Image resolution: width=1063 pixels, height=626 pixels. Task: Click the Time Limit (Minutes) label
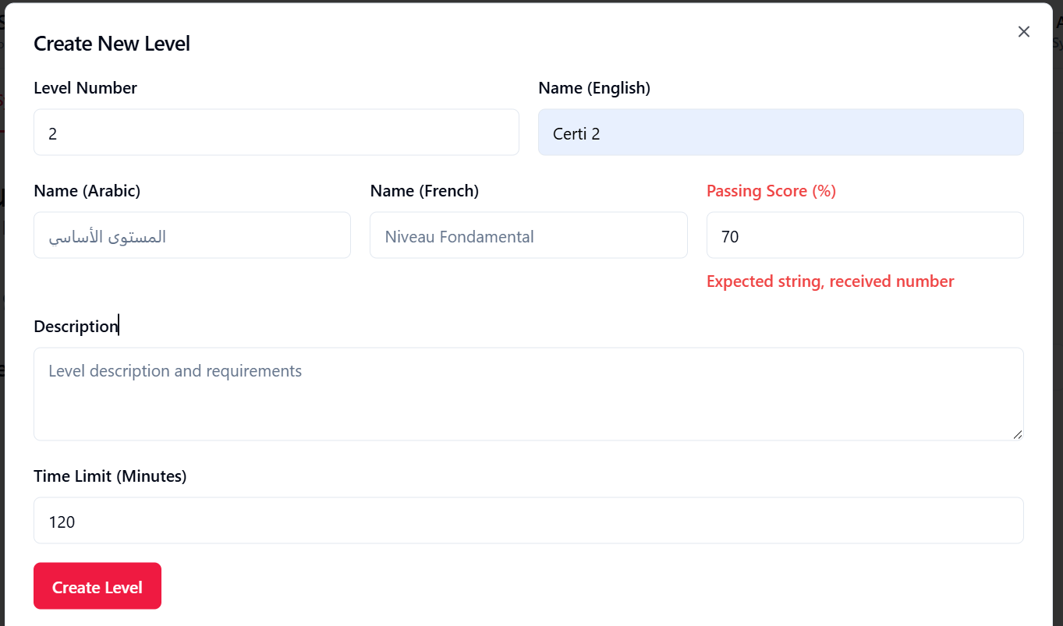pos(110,476)
